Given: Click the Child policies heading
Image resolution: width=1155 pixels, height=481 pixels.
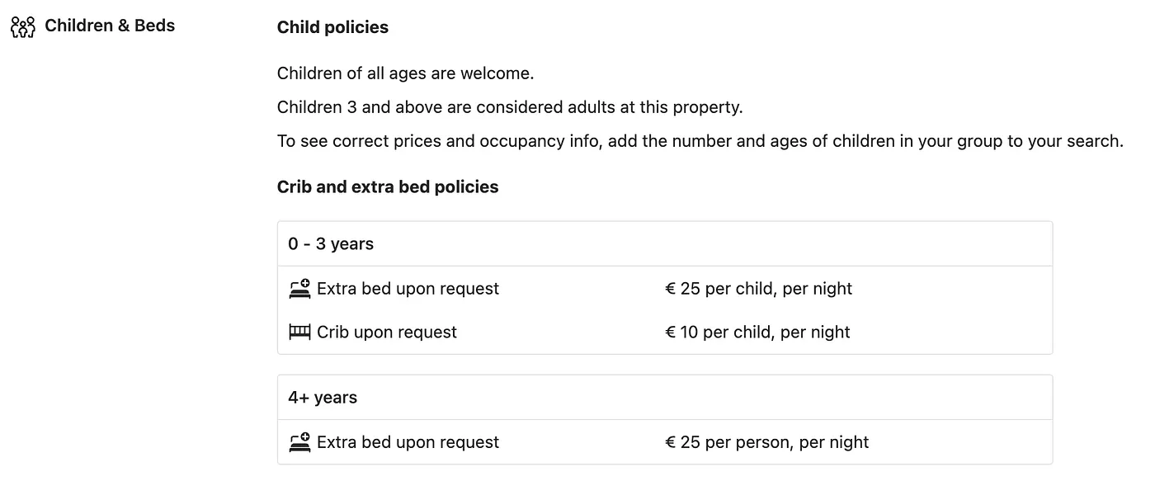Looking at the screenshot, I should coord(332,27).
